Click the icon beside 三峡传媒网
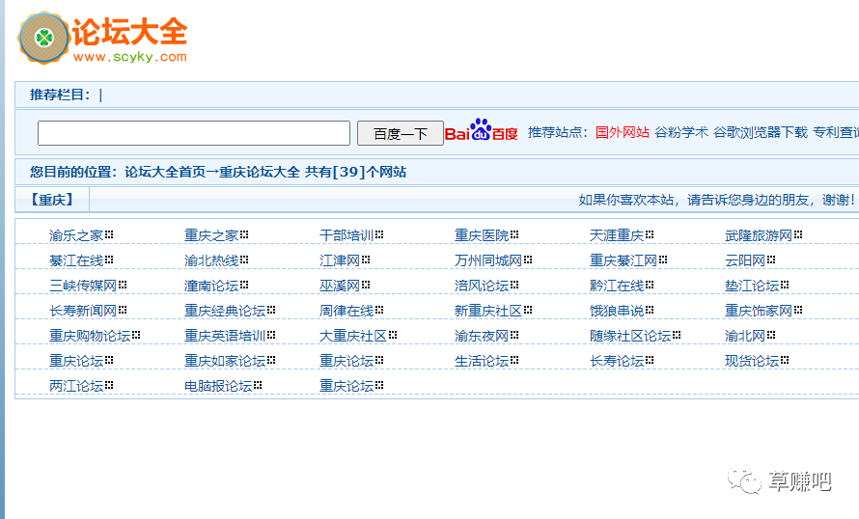The width and height of the screenshot is (859, 519). point(124,285)
